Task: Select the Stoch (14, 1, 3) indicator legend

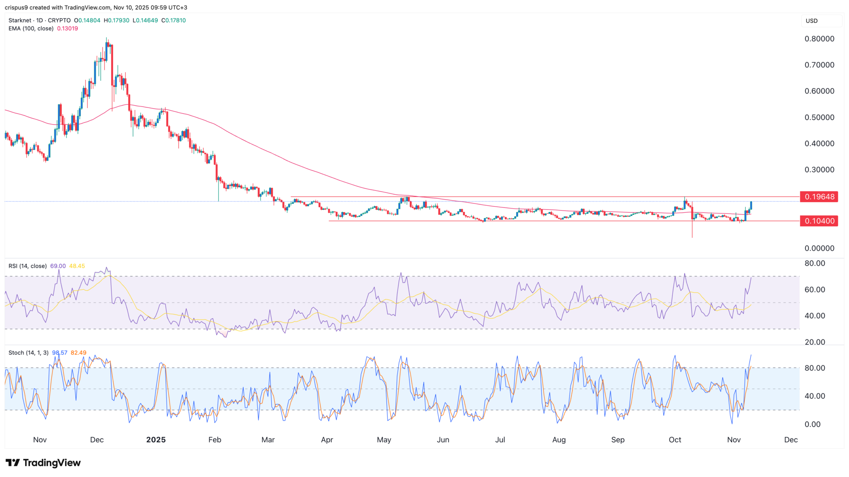Action: (29, 353)
